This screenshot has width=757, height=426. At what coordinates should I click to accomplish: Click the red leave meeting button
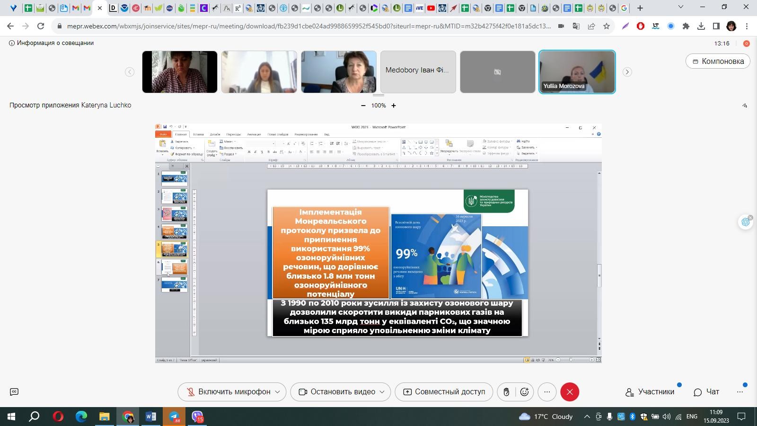570,392
